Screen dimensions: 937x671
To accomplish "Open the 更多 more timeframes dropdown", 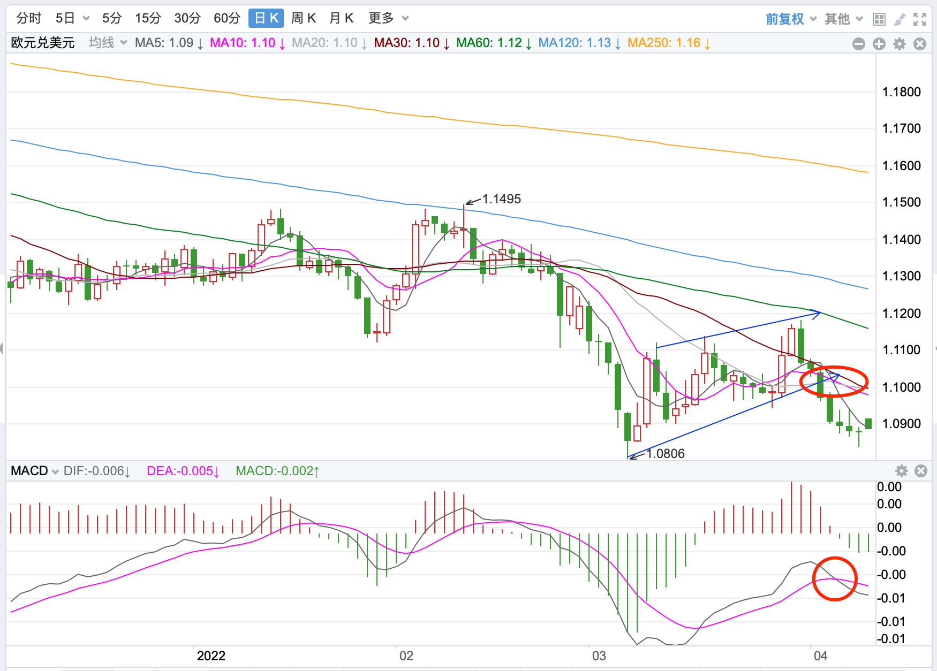I will point(389,18).
